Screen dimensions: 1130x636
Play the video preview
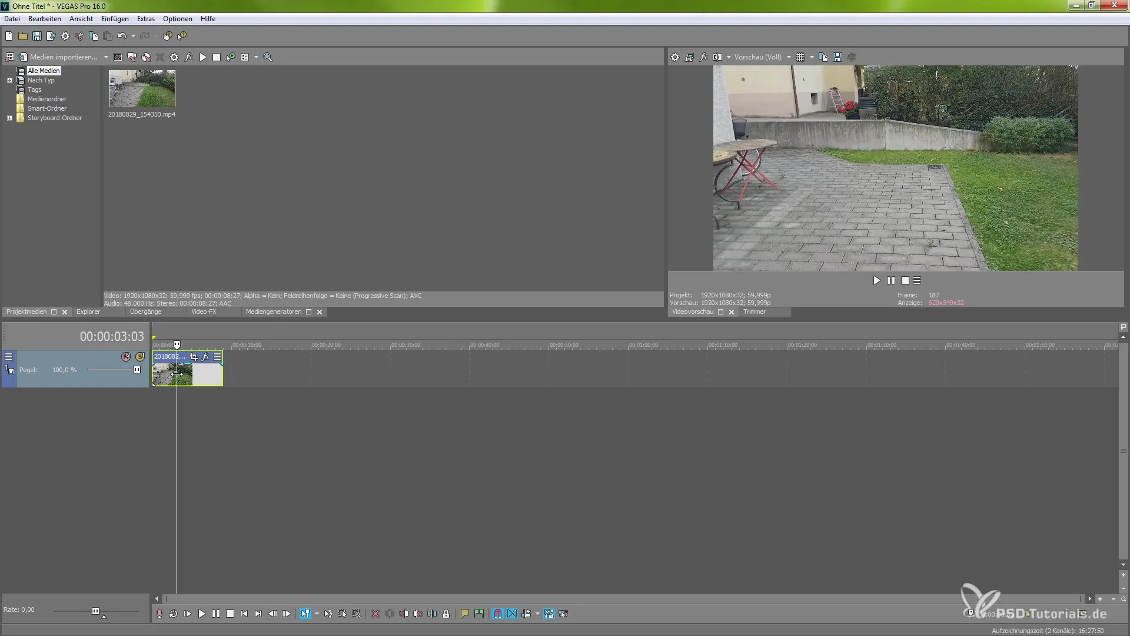point(877,281)
